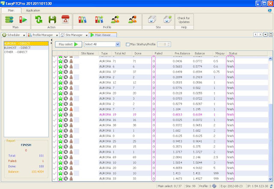Open the Select All dropdown

tap(117, 44)
